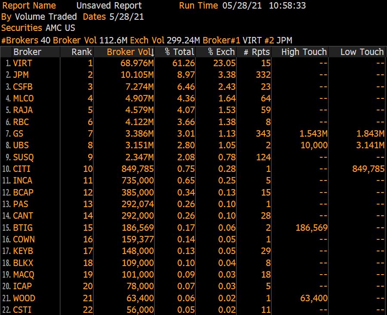This screenshot has width=387, height=315.
Task: Click INCA broker volume 735,000
Action: [x=138, y=180]
